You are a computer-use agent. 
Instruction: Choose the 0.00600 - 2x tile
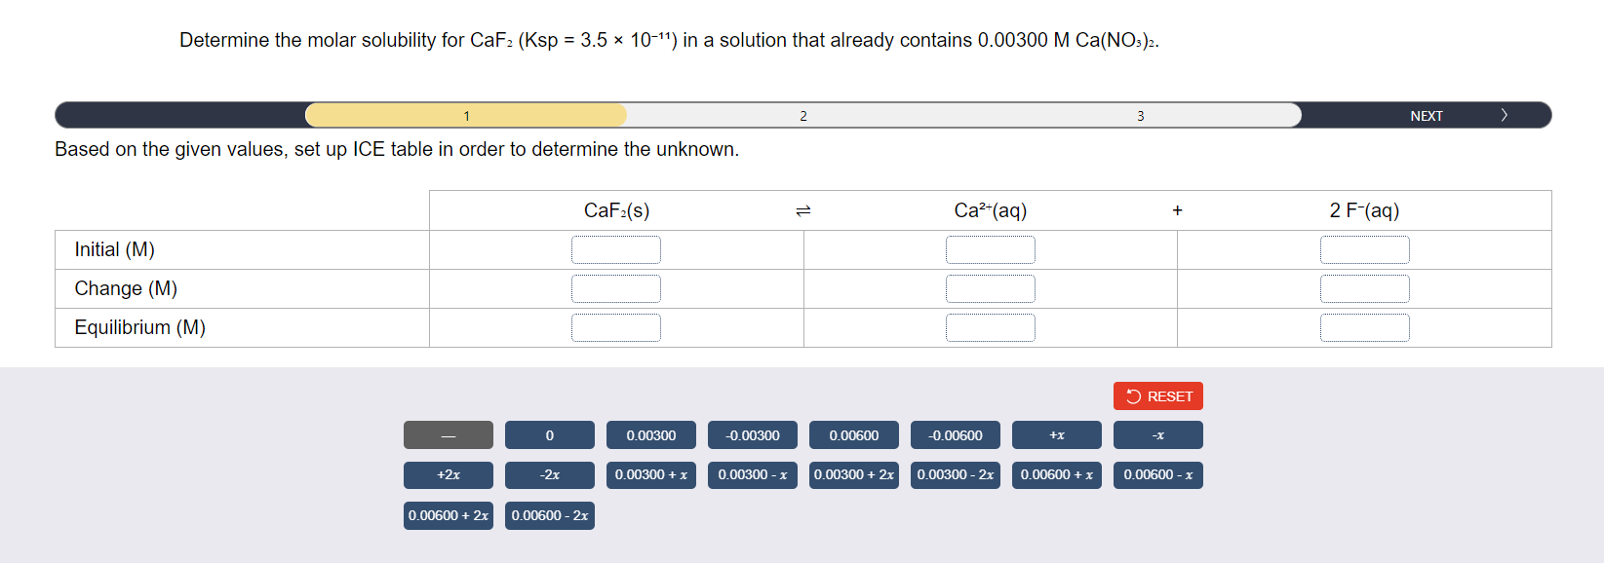click(x=549, y=515)
